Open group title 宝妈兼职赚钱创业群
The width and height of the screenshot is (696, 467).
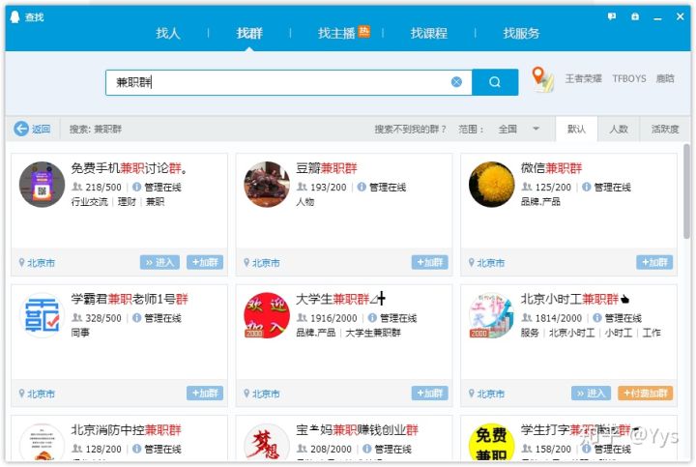(357, 429)
